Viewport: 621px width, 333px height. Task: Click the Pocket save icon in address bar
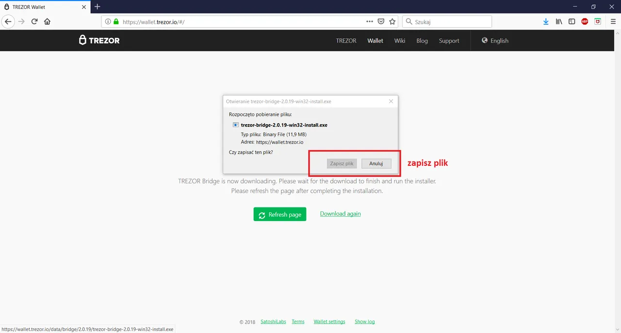tap(381, 21)
